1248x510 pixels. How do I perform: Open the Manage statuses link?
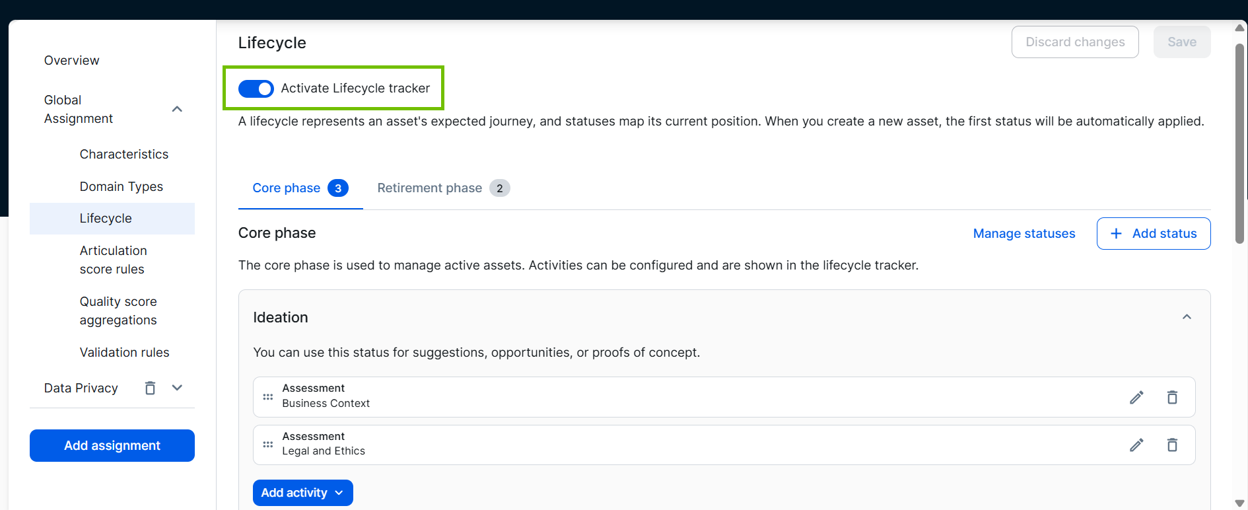pos(1023,233)
